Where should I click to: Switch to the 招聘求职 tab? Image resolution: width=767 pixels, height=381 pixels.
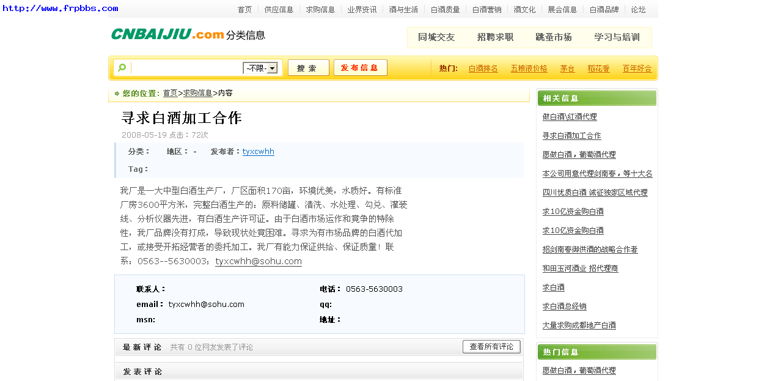(x=496, y=37)
